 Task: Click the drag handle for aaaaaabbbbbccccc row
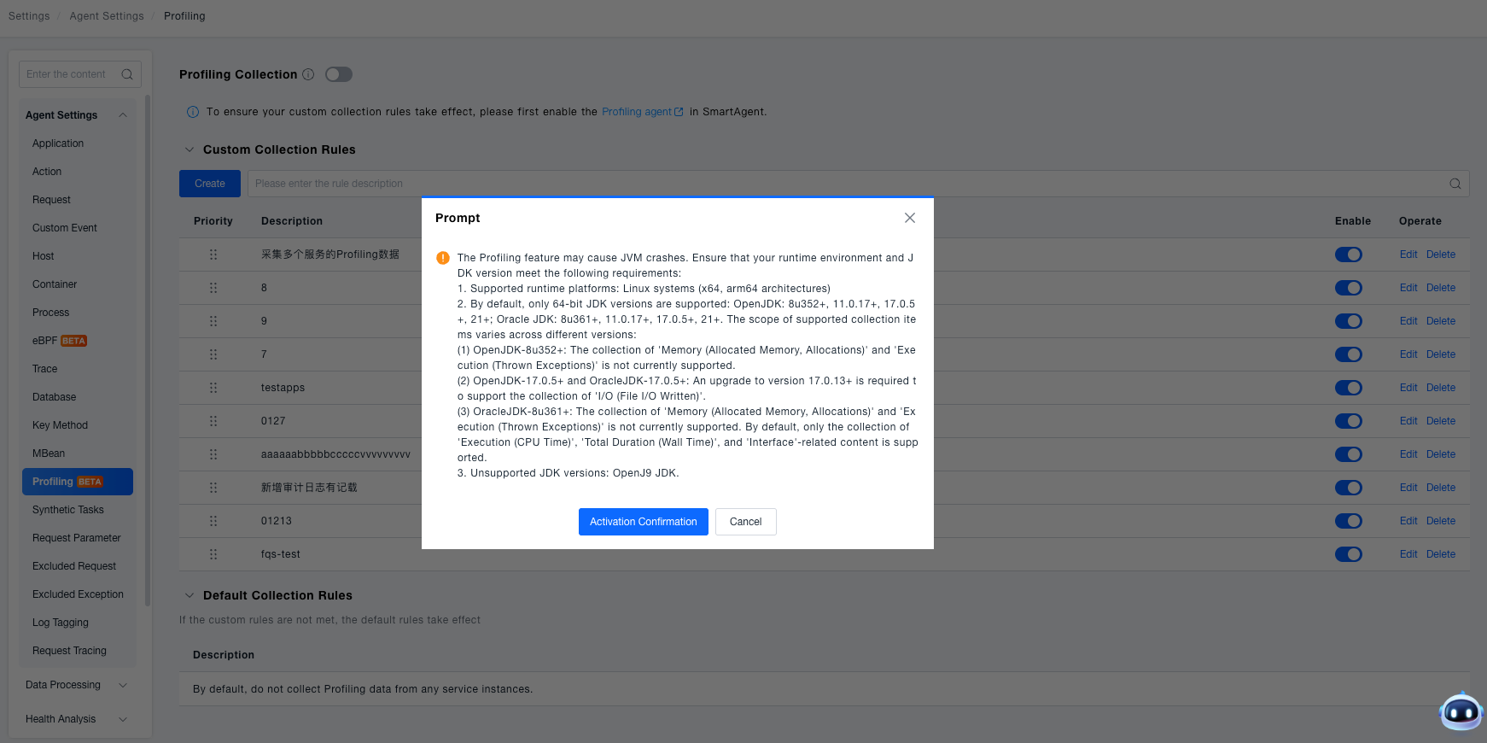[x=213, y=454]
